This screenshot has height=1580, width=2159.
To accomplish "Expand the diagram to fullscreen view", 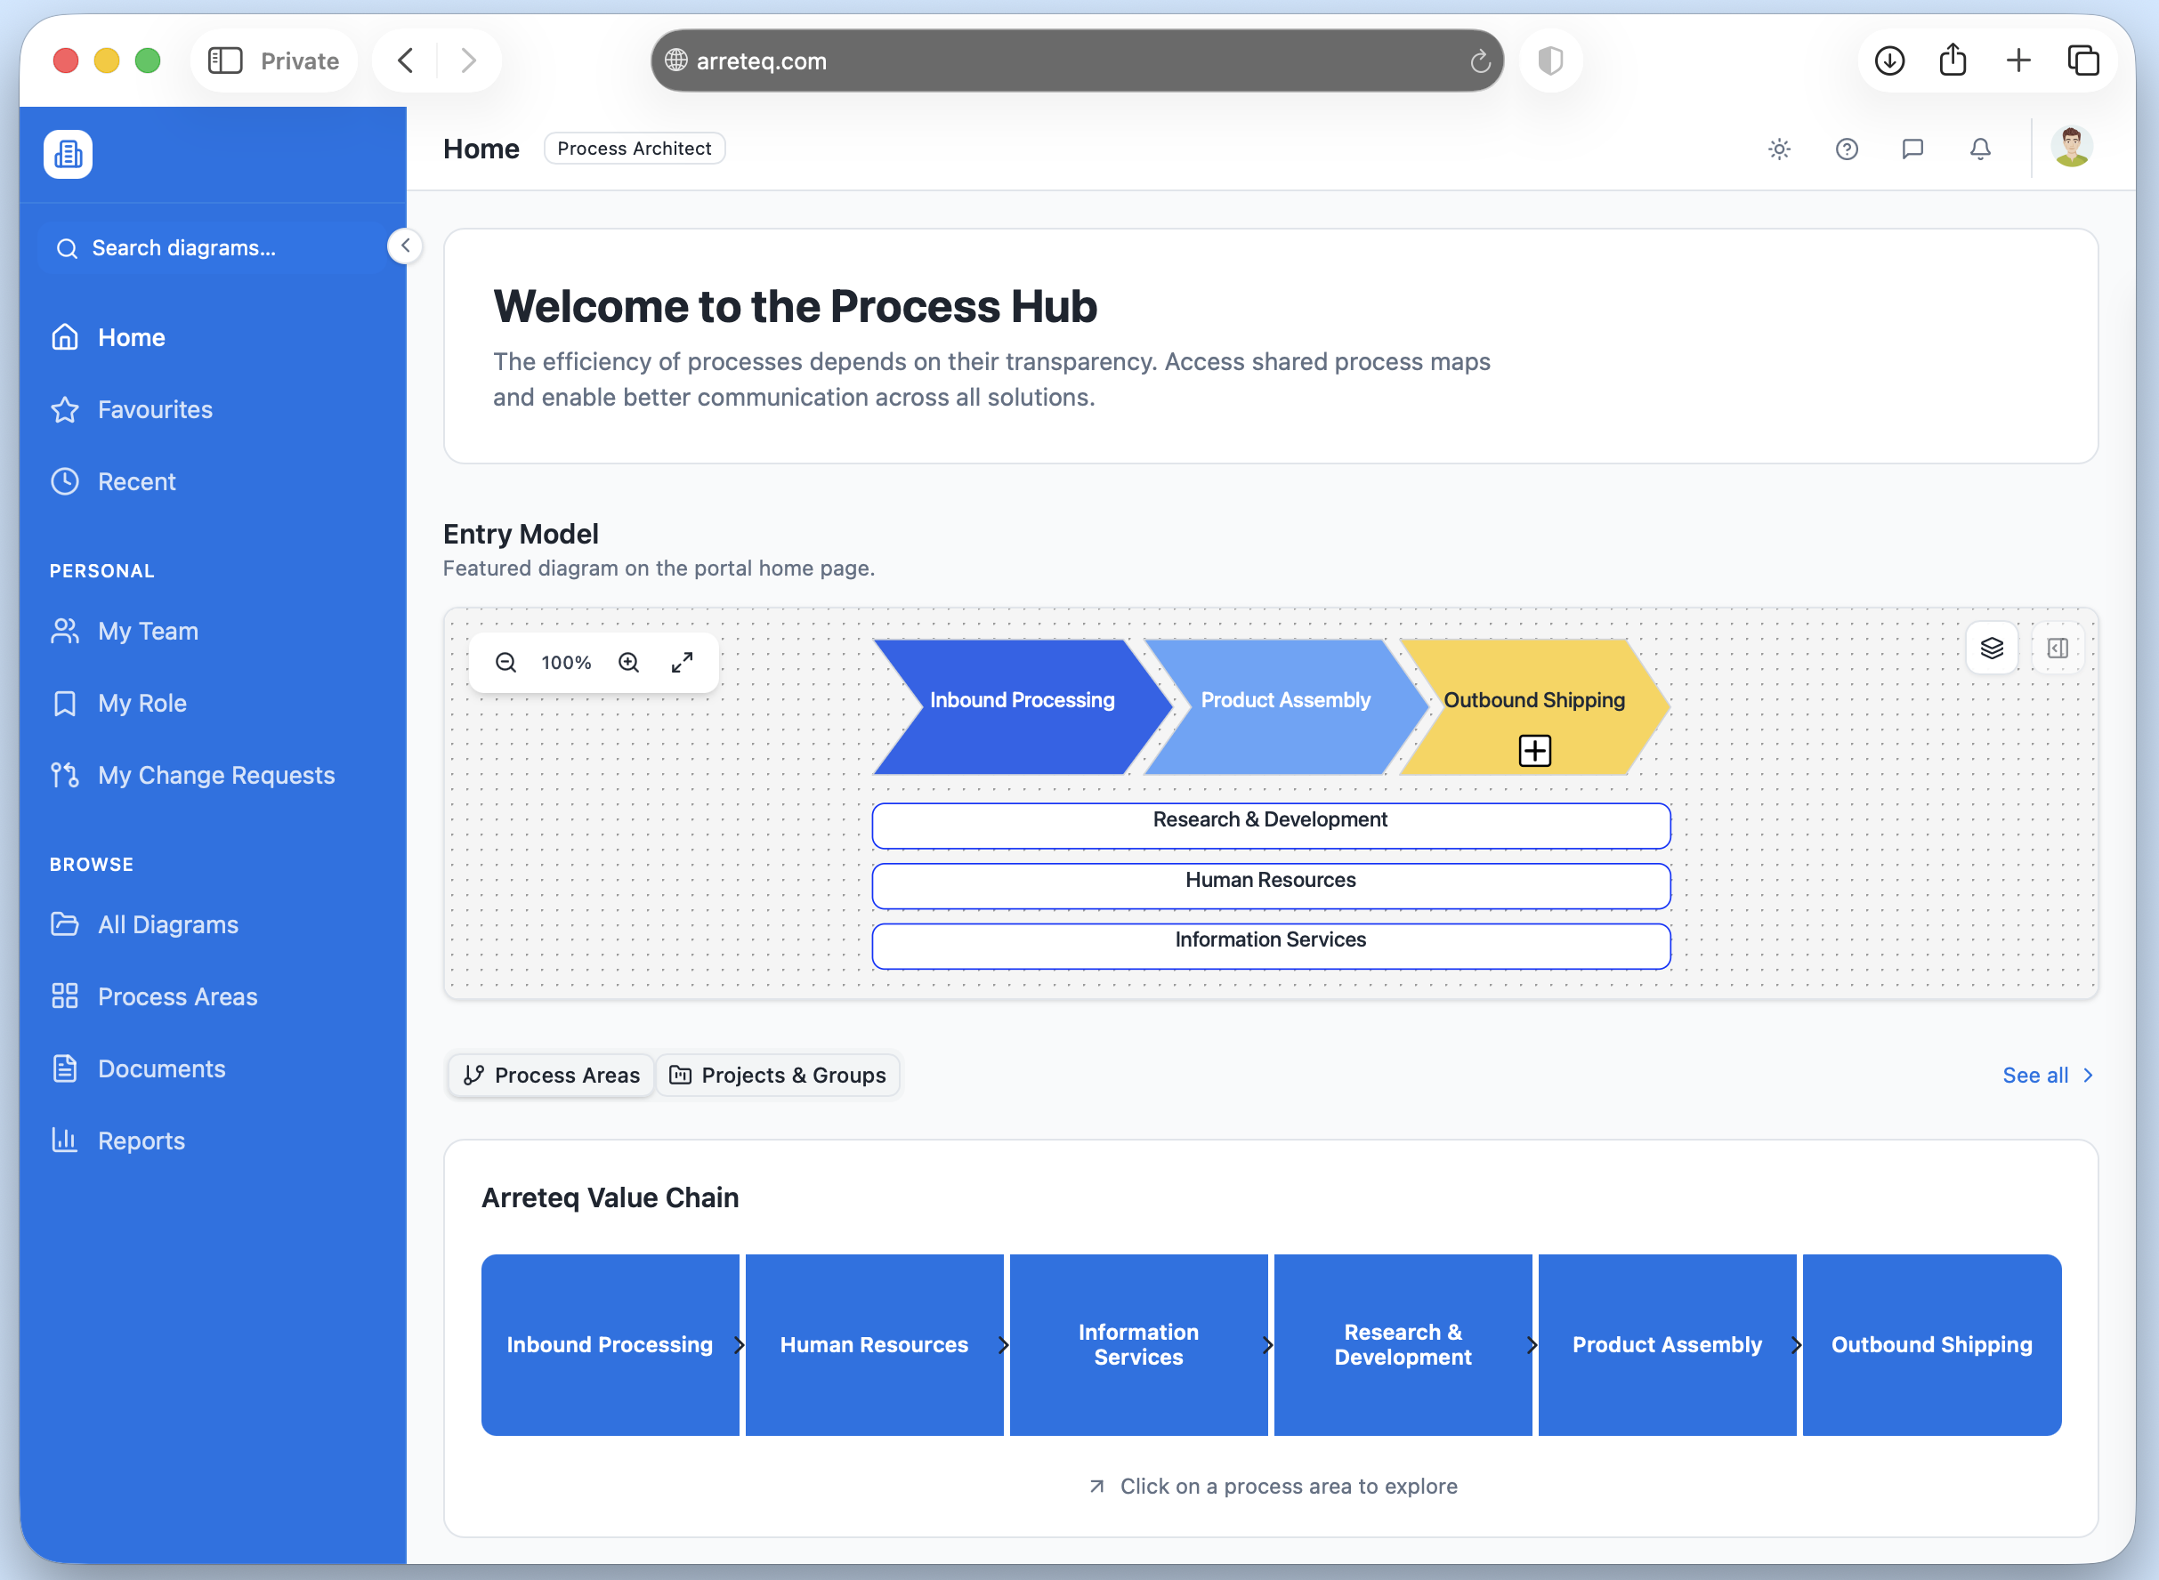I will [682, 661].
